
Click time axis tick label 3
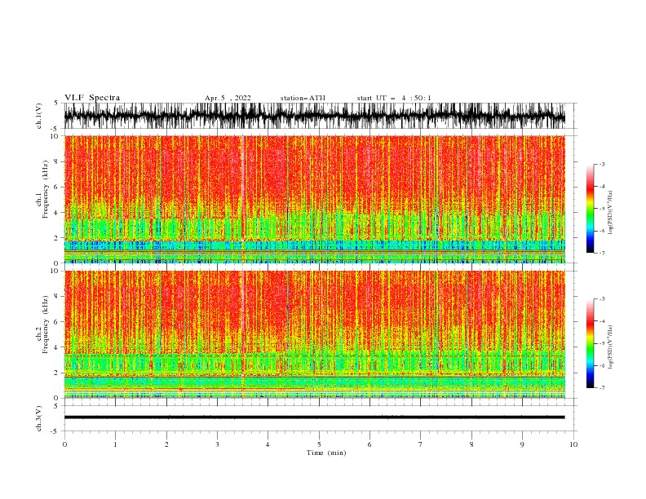(217, 444)
